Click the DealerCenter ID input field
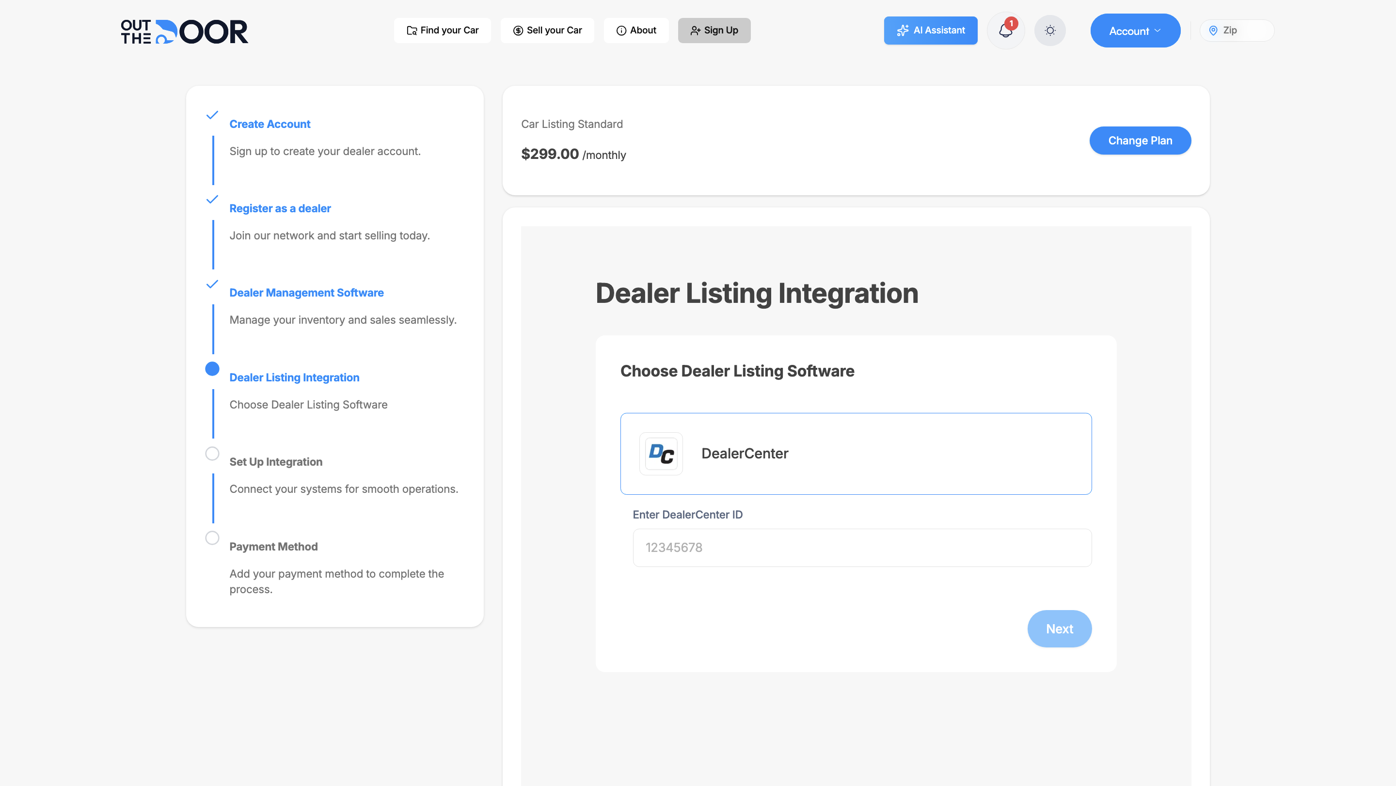 click(x=862, y=548)
